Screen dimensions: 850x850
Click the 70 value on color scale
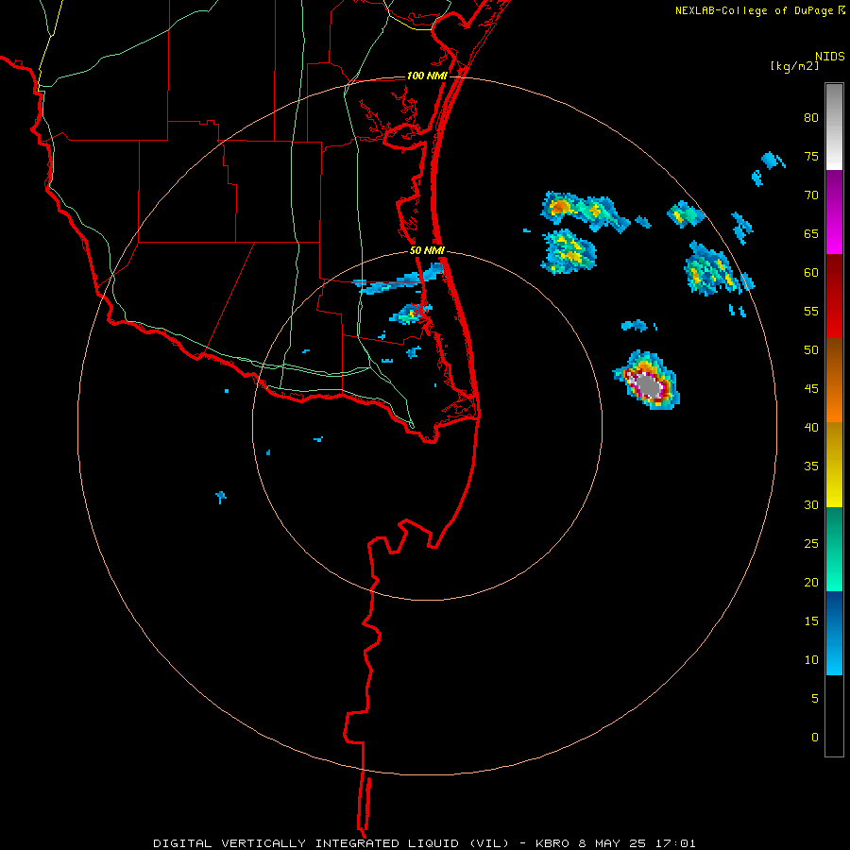(811, 195)
